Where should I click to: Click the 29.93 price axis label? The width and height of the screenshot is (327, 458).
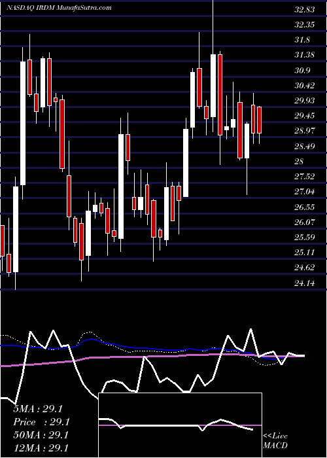[x=305, y=101]
